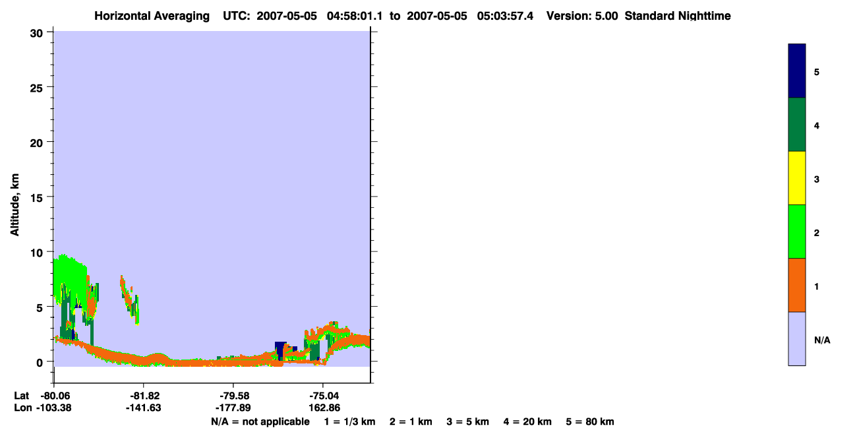Click the '5 = 80 km' legend entry

pos(590,422)
